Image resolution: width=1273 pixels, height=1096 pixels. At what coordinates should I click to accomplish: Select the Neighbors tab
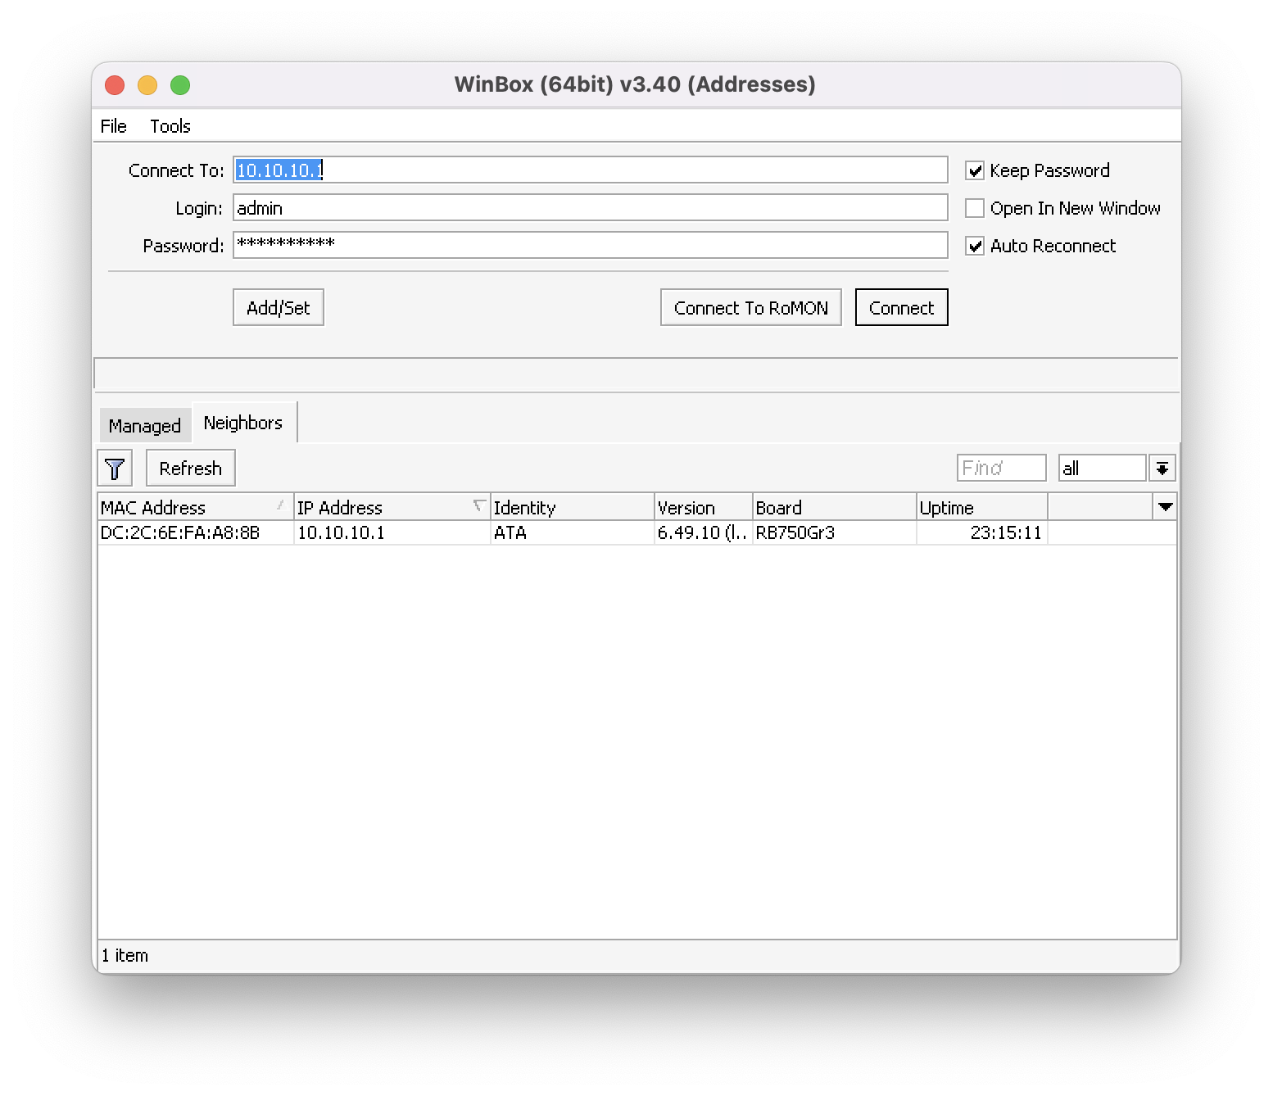243,423
